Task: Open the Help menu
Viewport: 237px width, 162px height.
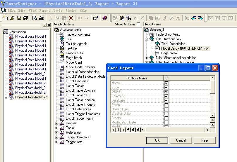Action: pos(83,11)
